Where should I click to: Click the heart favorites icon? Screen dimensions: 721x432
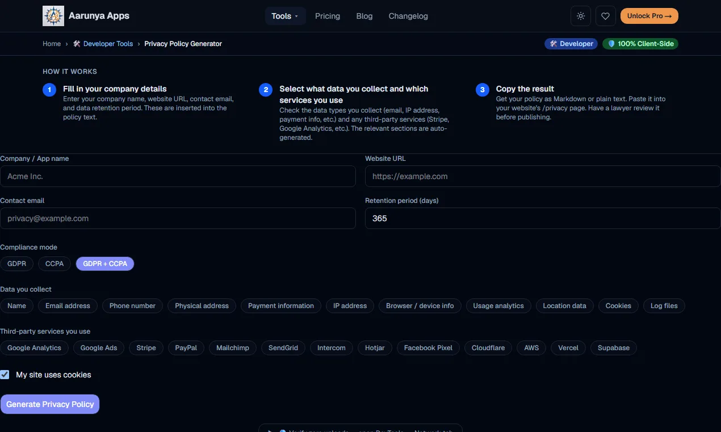(606, 16)
